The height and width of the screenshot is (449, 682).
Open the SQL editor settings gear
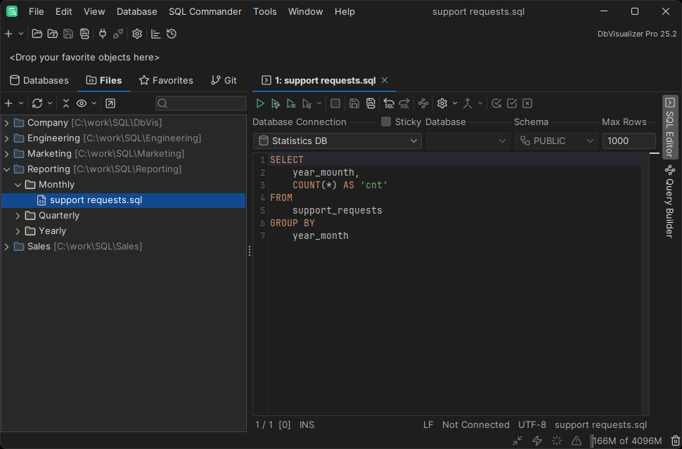coord(442,103)
